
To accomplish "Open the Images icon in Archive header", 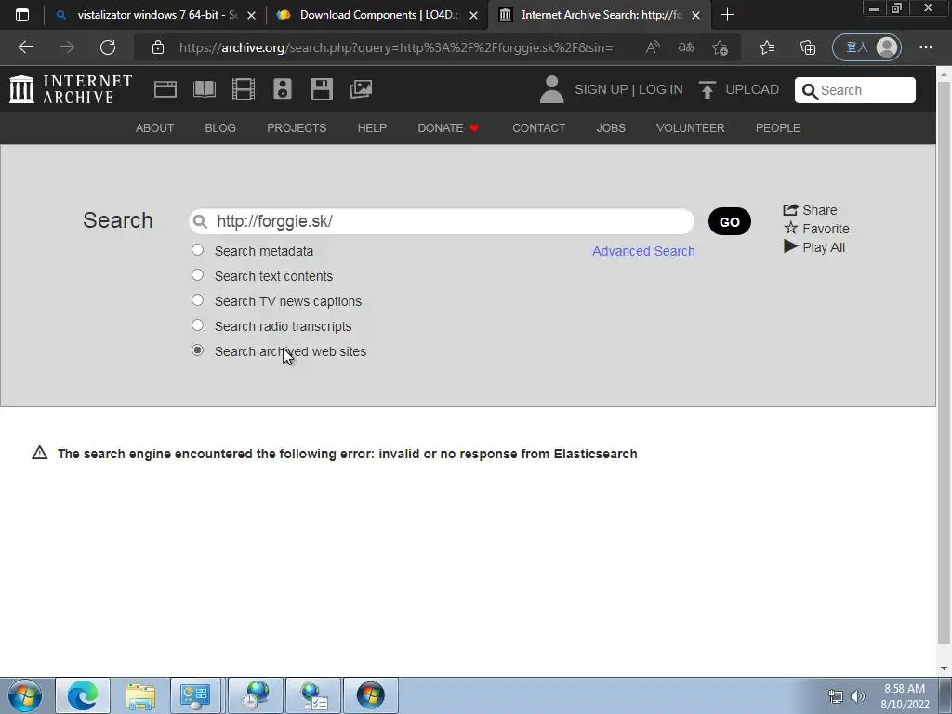I will click(361, 89).
